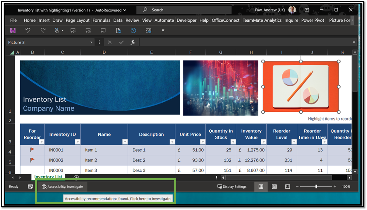The height and width of the screenshot is (210, 367).
Task: Click the Insert Function fx icon
Action: [x=133, y=42]
